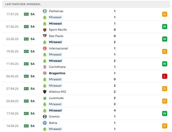This screenshot has height=132, width=172.
Task: Click the Corinthians team crest
Action: tap(45, 67)
